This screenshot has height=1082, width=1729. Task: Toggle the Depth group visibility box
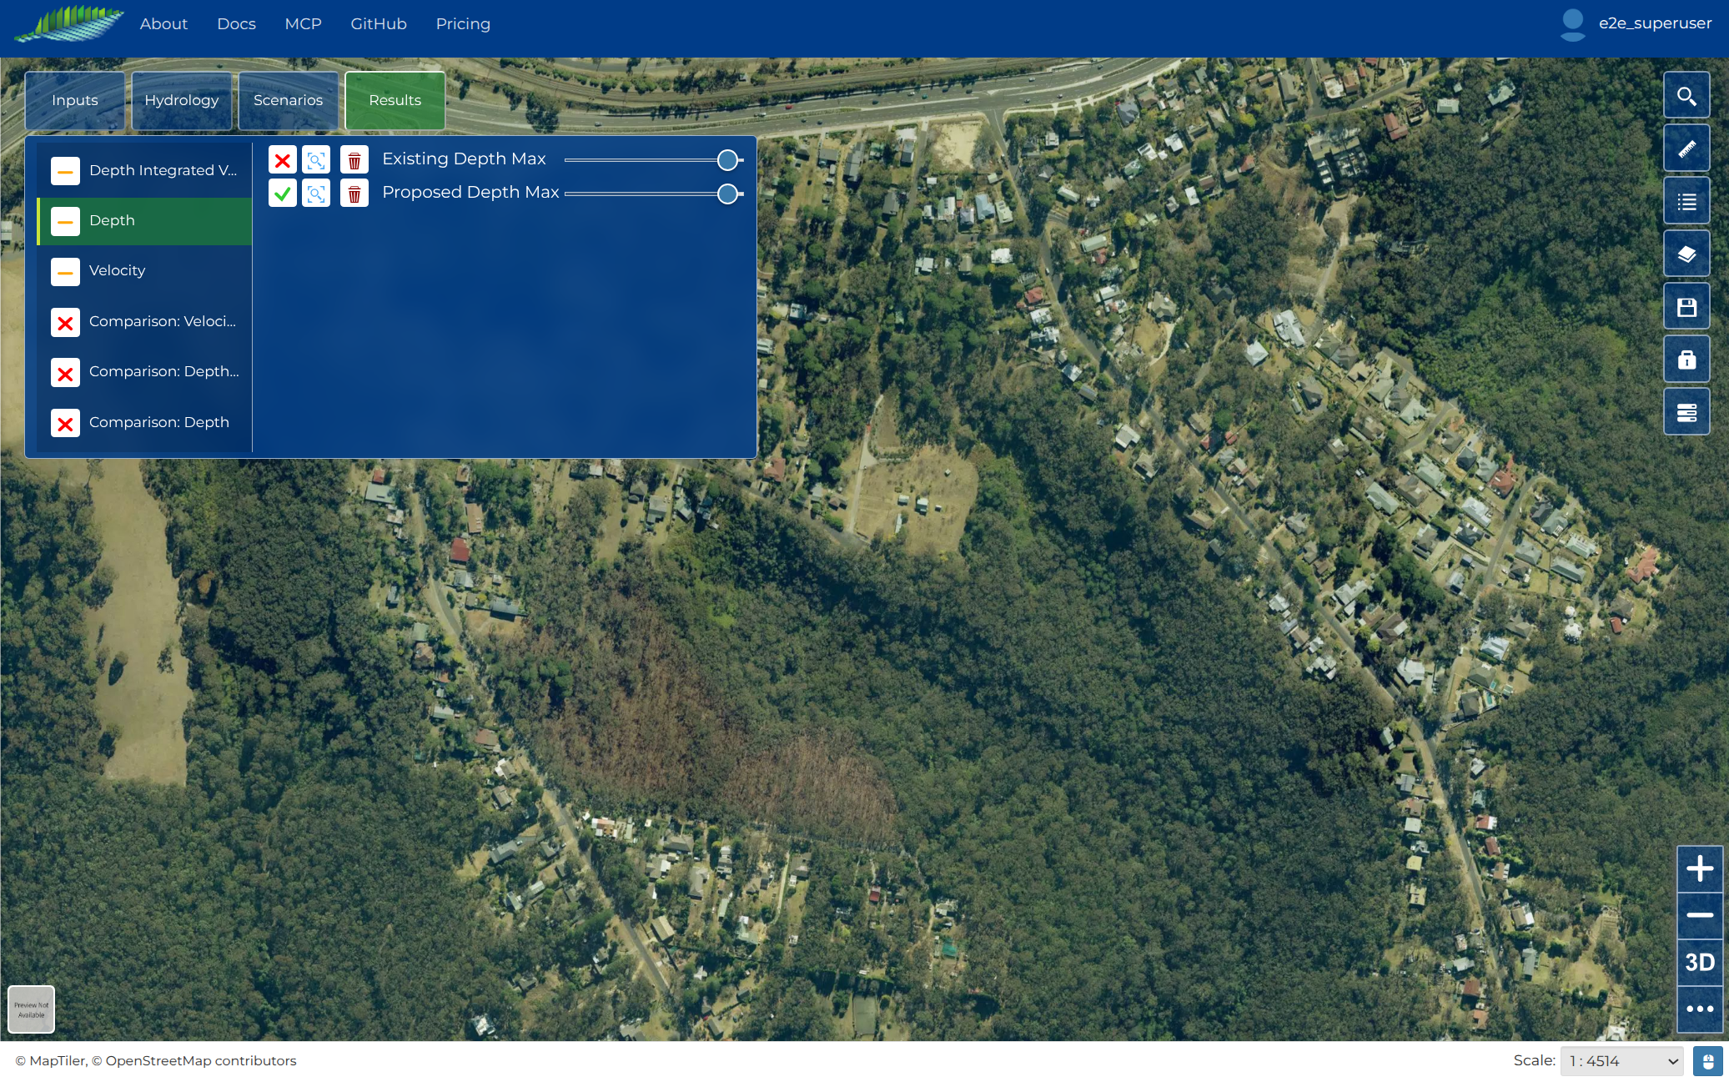65,221
